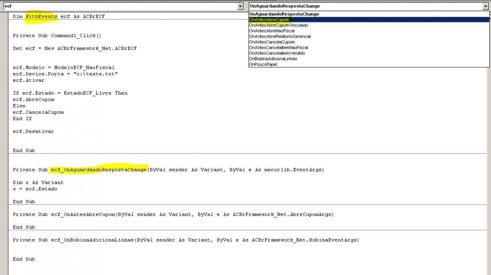Image resolution: width=491 pixels, height=275 pixels.
Task: Open the procedure dropdown arrow for OnAguardandoRespostaChange
Action: coord(485,6)
